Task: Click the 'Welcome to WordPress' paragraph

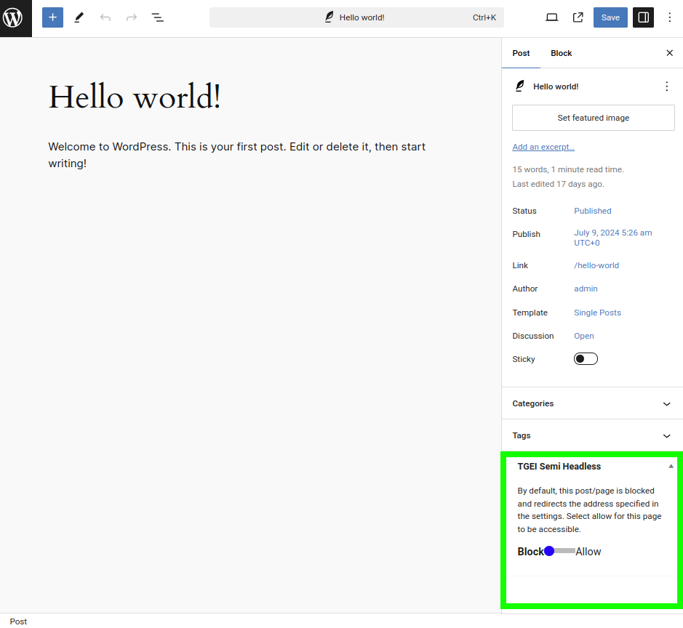Action: (237, 155)
